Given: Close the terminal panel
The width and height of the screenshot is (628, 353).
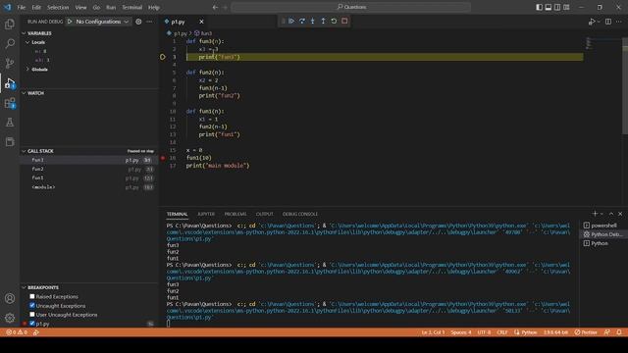Looking at the screenshot, I should [620, 214].
